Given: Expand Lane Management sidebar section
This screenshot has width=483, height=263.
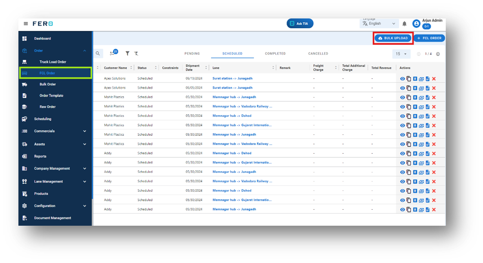Looking at the screenshot, I should coord(85,182).
